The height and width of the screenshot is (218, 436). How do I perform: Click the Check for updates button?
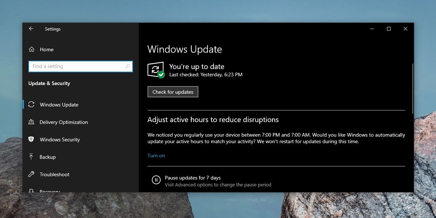coord(173,92)
